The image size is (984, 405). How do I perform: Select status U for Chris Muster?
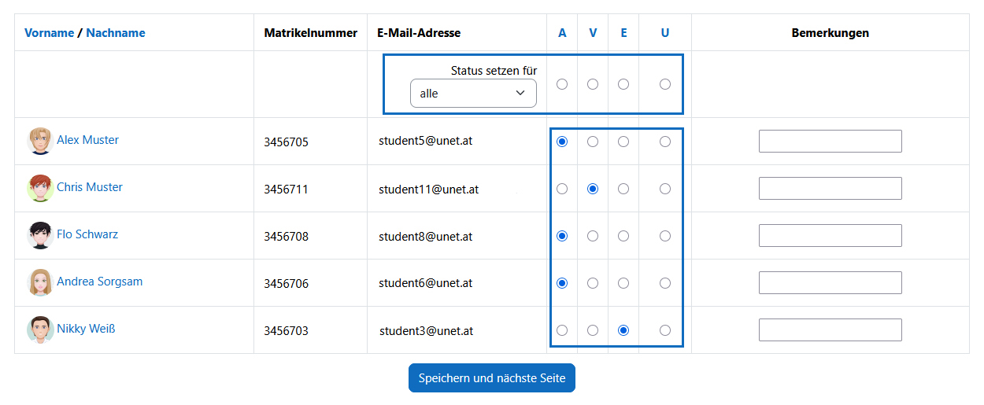pos(665,189)
